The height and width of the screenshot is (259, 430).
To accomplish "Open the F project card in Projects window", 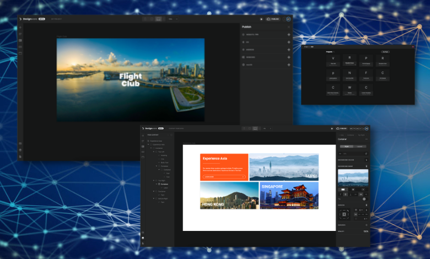I will click(366, 75).
